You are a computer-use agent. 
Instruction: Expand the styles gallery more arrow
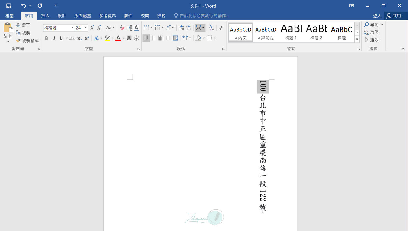[357, 40]
